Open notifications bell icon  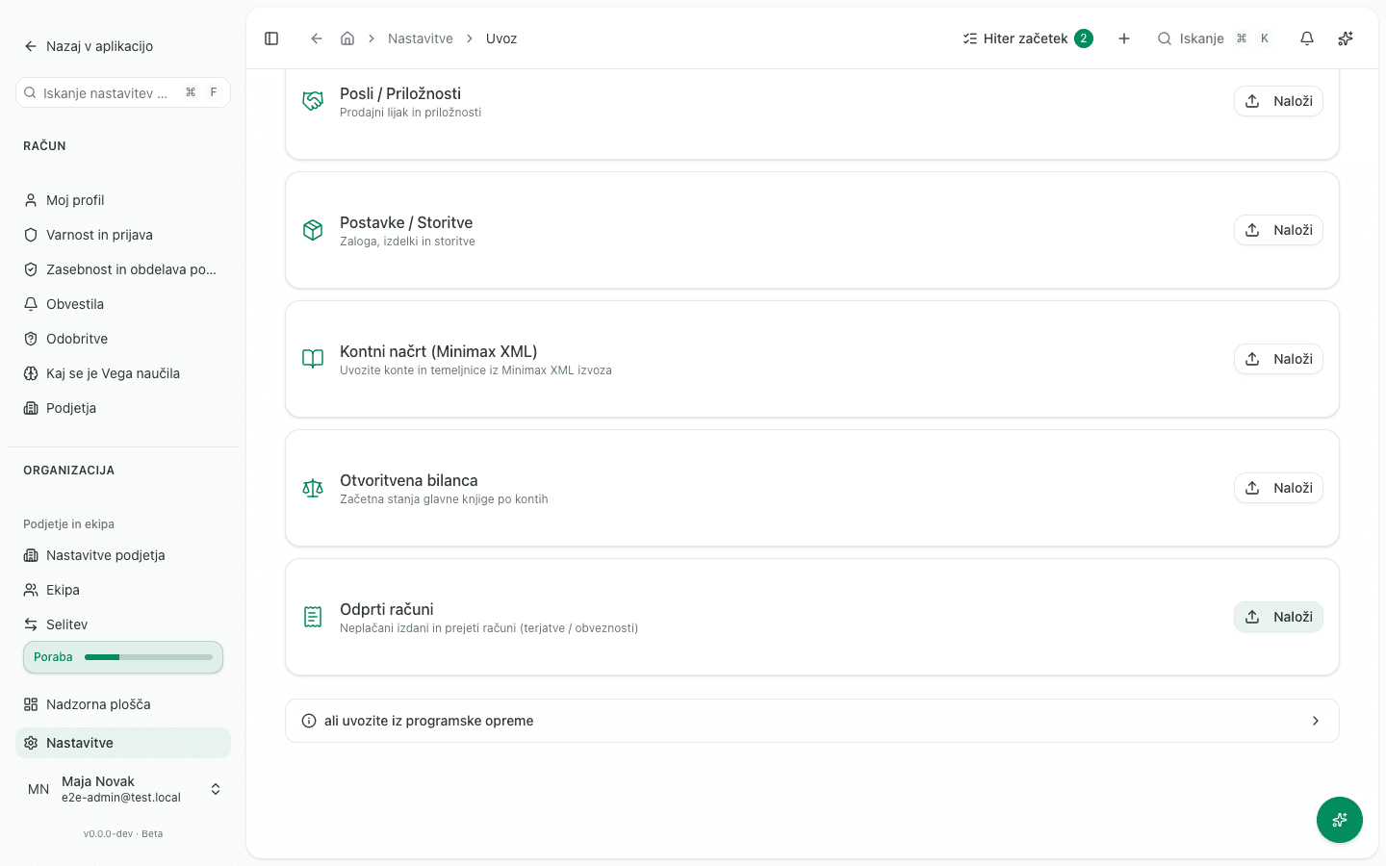[x=1307, y=38]
